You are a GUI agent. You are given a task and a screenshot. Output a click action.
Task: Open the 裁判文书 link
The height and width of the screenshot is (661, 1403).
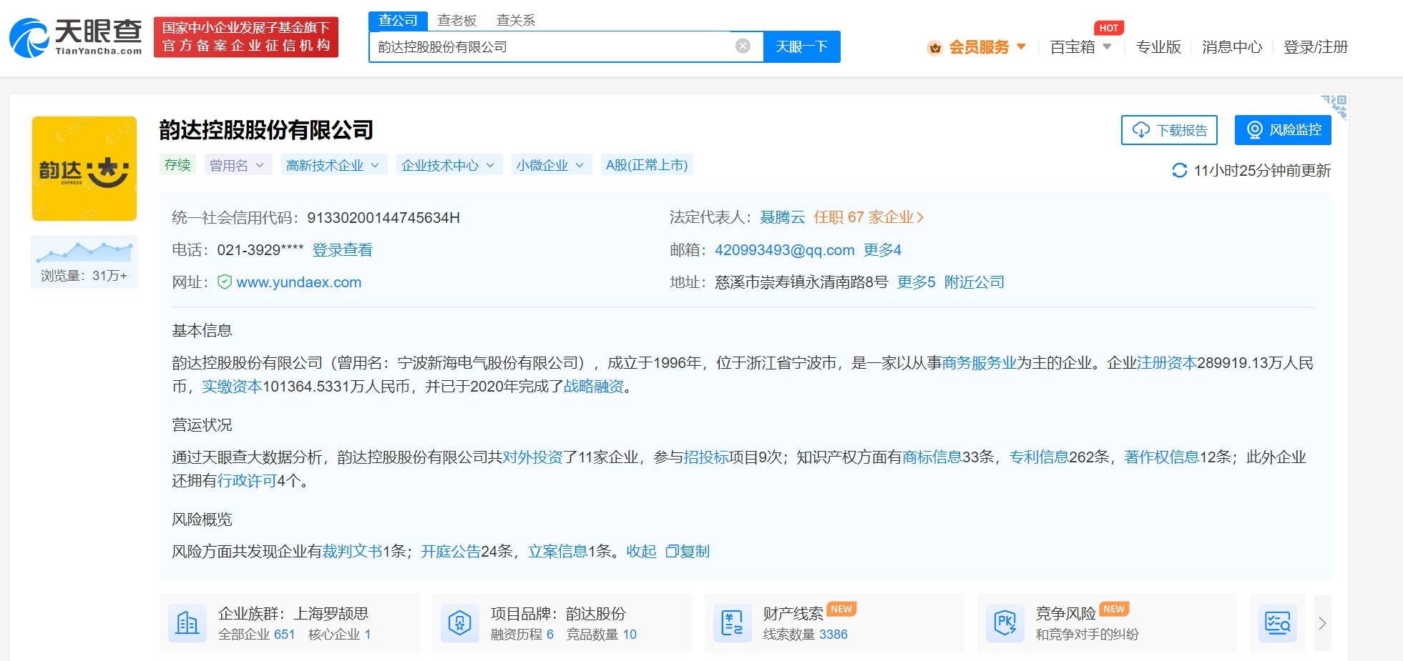(x=352, y=552)
